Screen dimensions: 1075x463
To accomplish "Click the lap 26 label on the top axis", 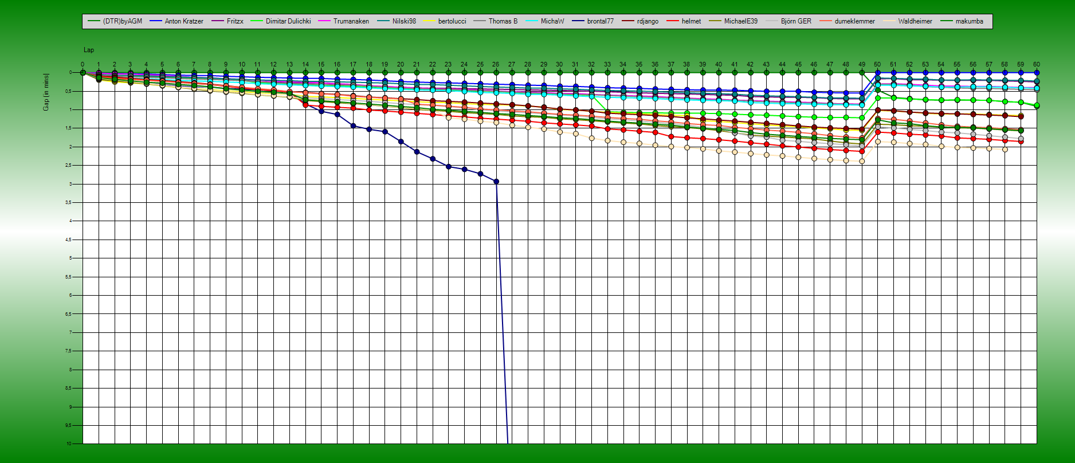I will [496, 65].
